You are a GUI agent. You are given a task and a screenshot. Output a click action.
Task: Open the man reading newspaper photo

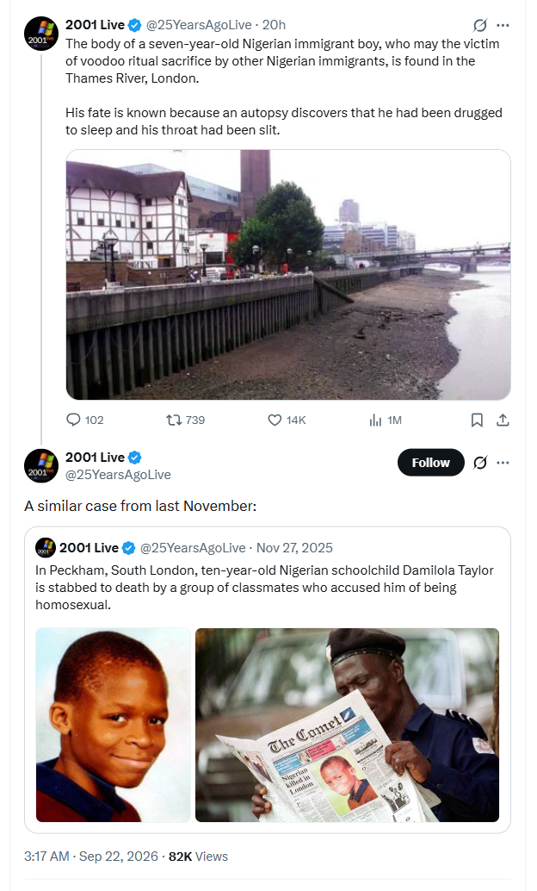(347, 725)
